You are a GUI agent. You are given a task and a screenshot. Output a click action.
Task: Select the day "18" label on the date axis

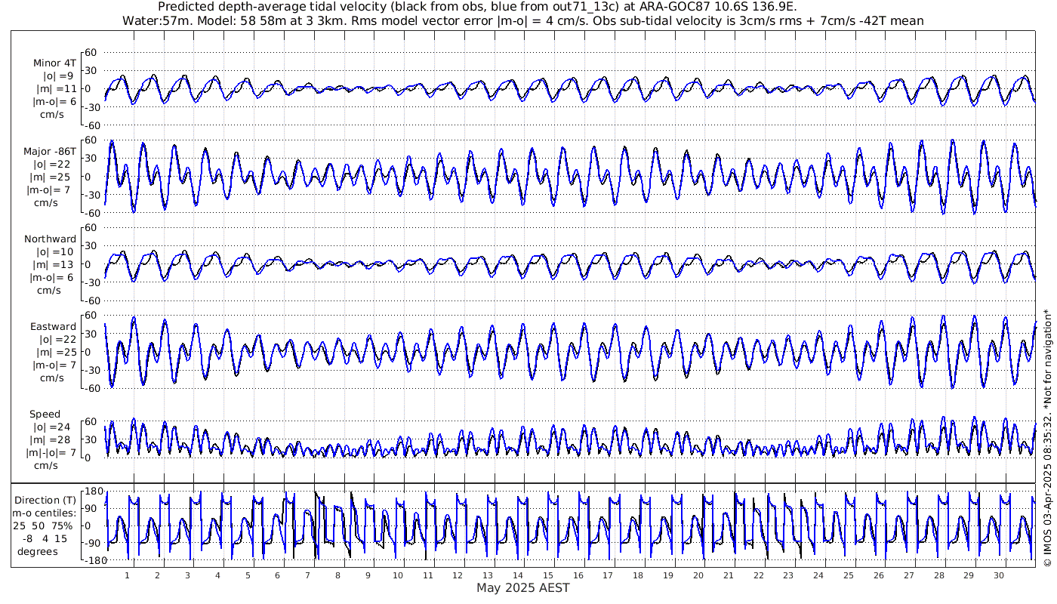coord(638,575)
